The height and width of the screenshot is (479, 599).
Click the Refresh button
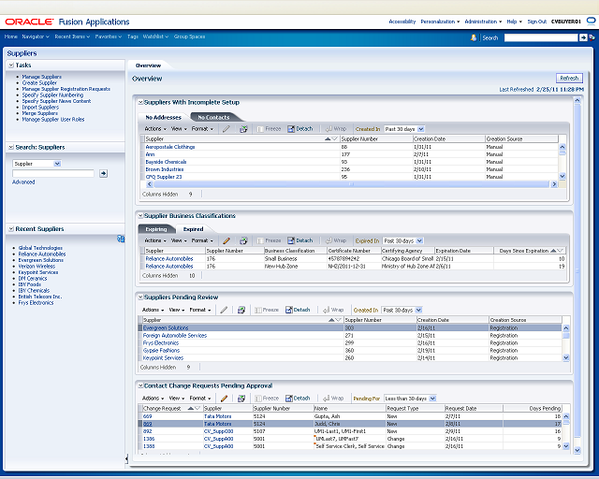pos(569,78)
